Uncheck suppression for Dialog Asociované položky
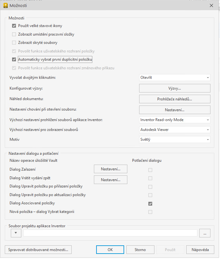Screen dimensions: 220x259 (150, 204)
